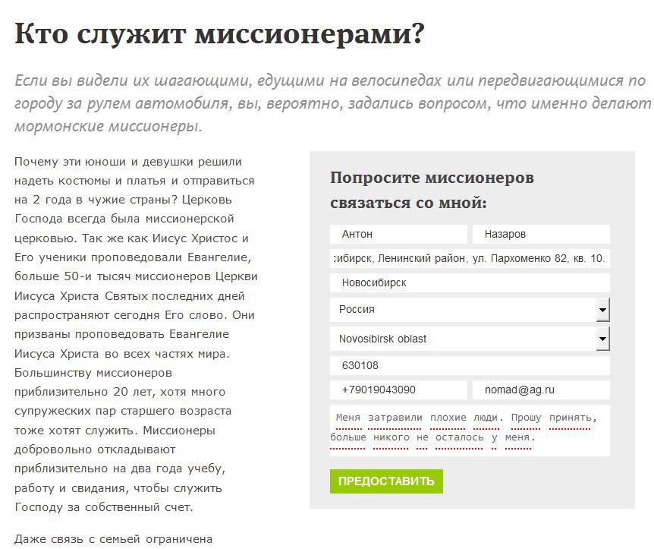Click the email field nomad@ag.ru

tap(541, 390)
